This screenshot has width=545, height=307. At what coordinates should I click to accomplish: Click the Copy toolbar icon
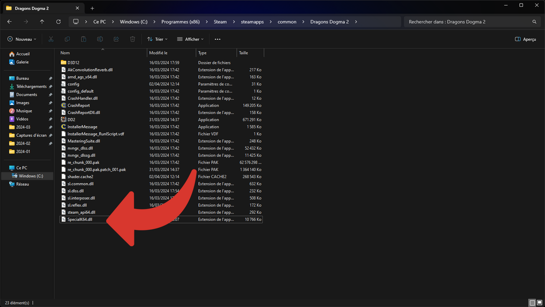coord(67,39)
